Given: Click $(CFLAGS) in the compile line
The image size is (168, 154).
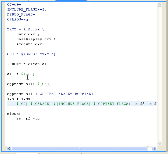Looking at the screenshot, I should pyautogui.click(x=41, y=104).
